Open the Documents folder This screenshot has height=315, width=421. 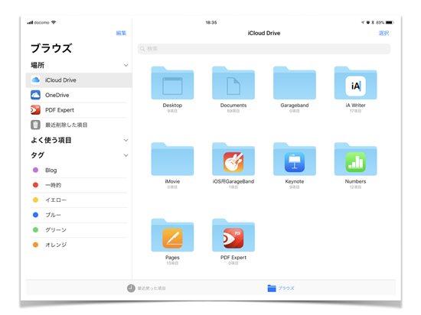pyautogui.click(x=233, y=83)
